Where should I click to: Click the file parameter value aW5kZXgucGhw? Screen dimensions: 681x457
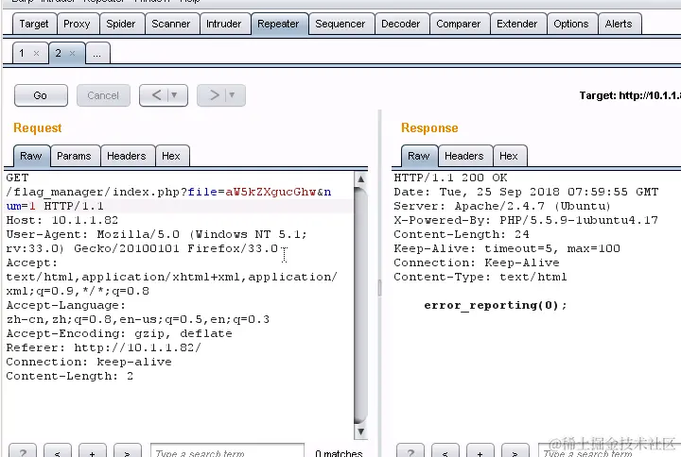271,192
